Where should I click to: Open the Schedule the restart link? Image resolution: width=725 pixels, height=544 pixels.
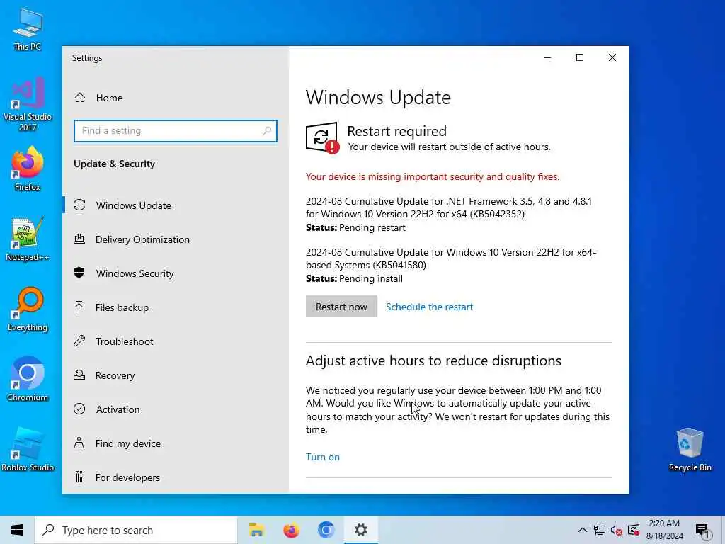pyautogui.click(x=429, y=307)
